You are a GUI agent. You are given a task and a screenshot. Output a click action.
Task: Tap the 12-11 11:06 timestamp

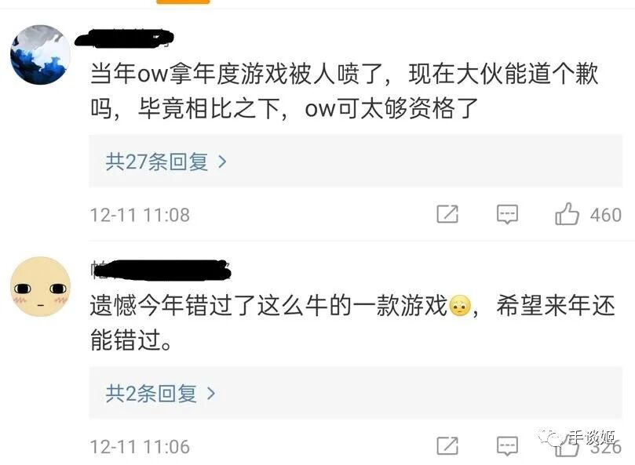140,447
